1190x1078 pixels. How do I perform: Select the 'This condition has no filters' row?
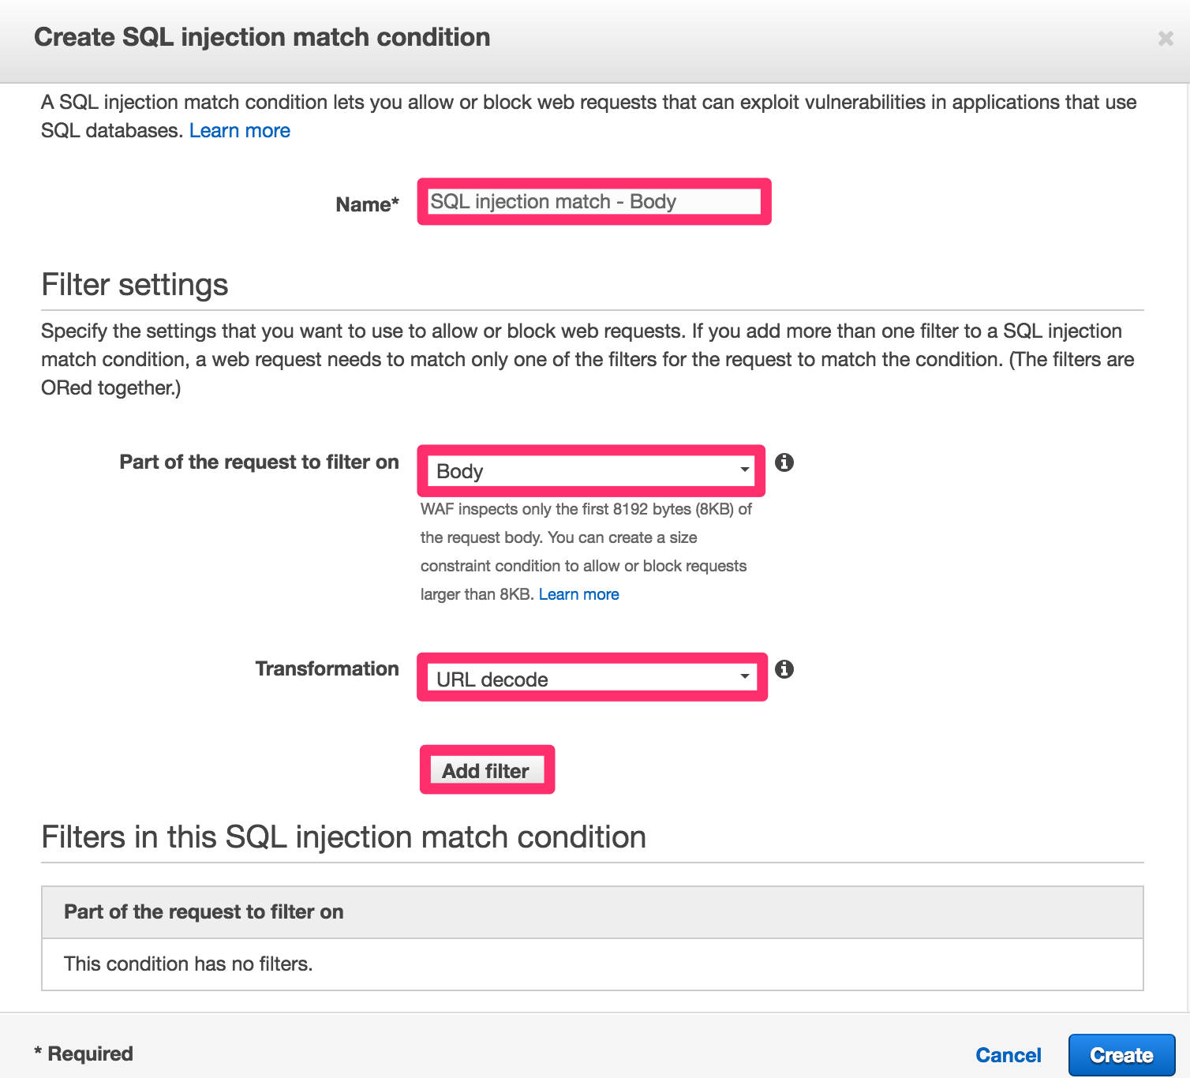(593, 964)
